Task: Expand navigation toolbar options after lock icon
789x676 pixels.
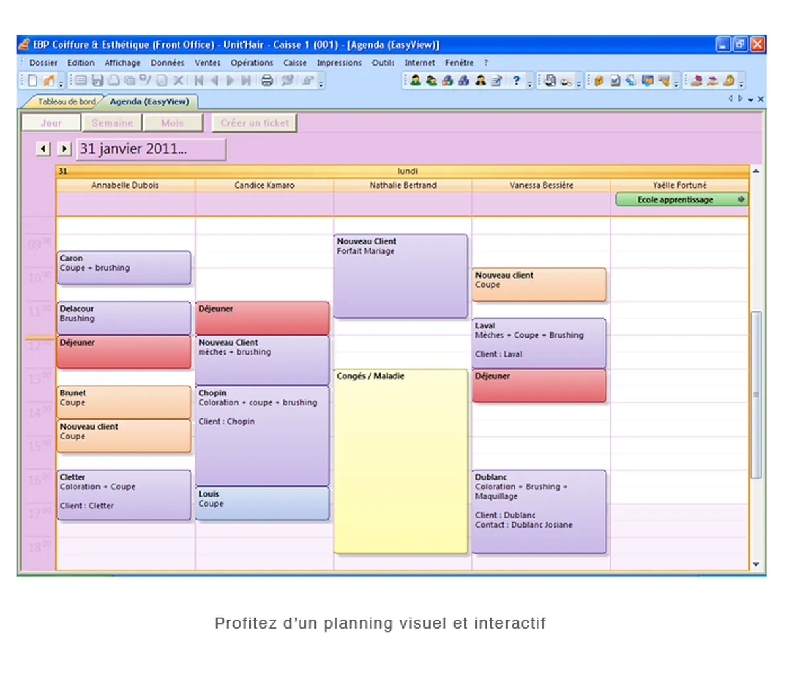Action: click(321, 84)
